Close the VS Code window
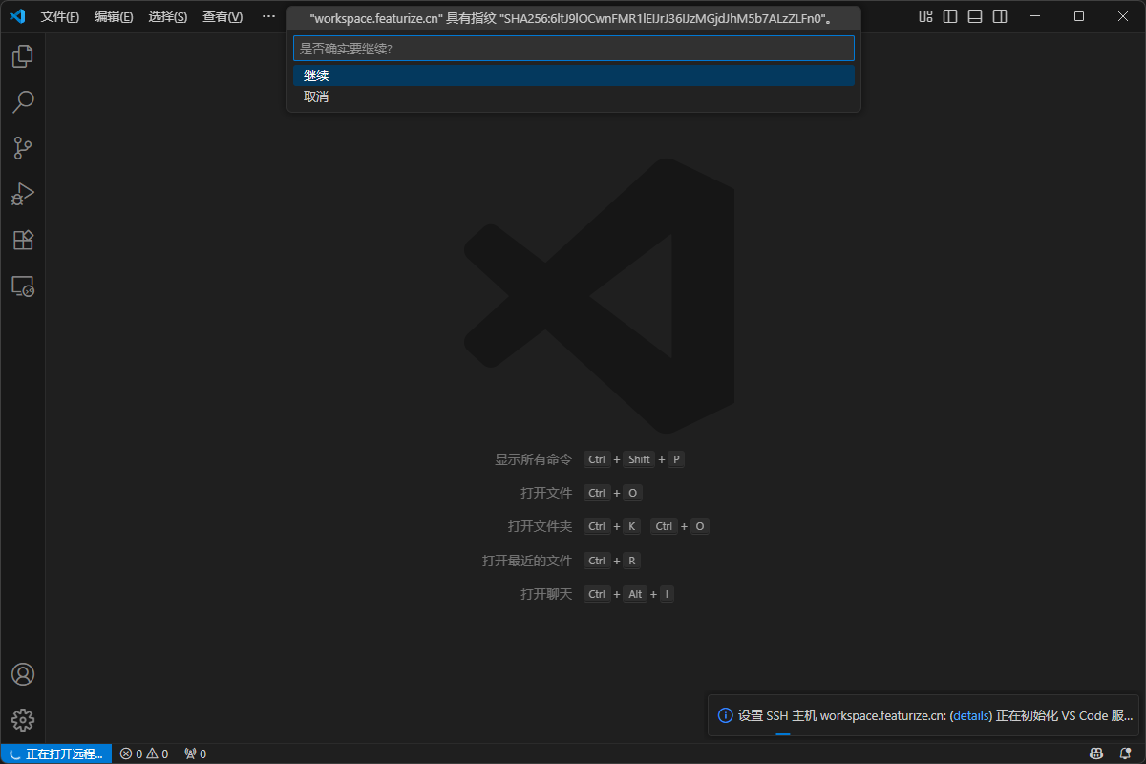 click(x=1123, y=16)
